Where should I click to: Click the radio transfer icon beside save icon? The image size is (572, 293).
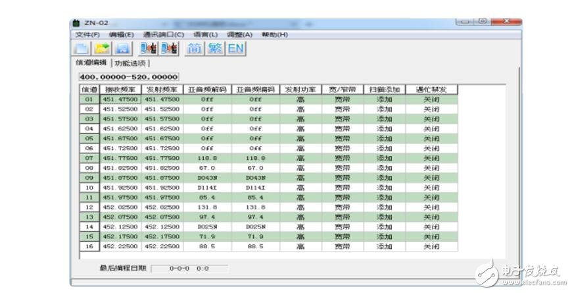click(149, 49)
